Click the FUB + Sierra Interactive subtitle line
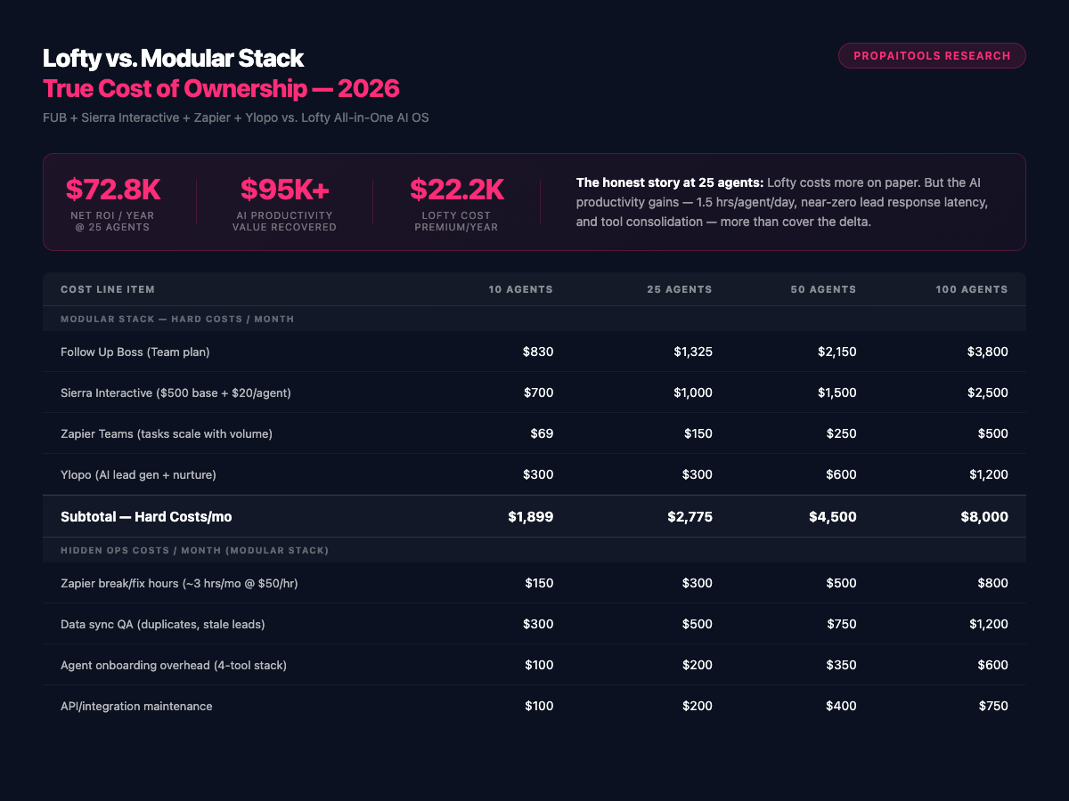The height and width of the screenshot is (801, 1069). 236,118
